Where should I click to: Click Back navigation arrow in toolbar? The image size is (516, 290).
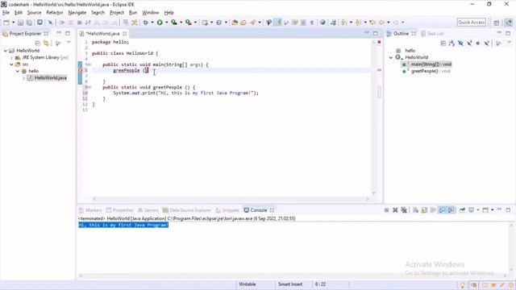click(x=381, y=23)
